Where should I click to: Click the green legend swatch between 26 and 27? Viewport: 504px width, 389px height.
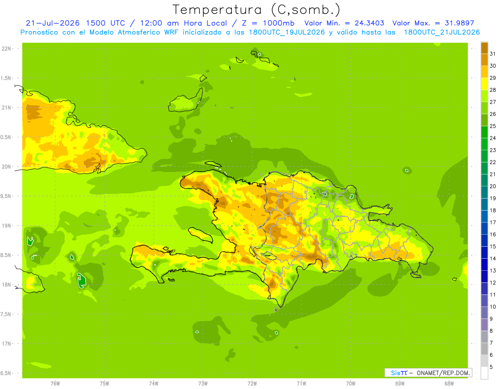[x=484, y=108]
